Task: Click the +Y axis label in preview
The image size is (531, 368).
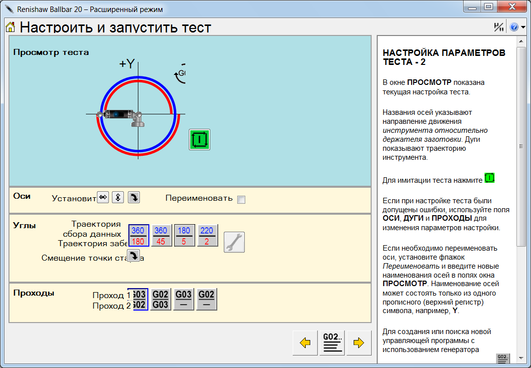Action: (x=127, y=63)
